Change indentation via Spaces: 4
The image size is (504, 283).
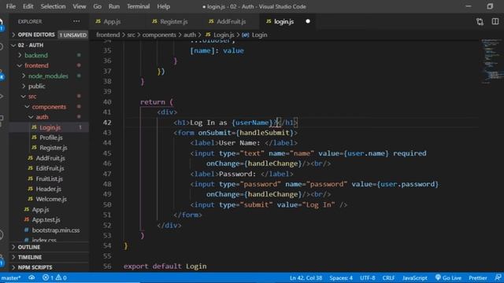tap(341, 277)
